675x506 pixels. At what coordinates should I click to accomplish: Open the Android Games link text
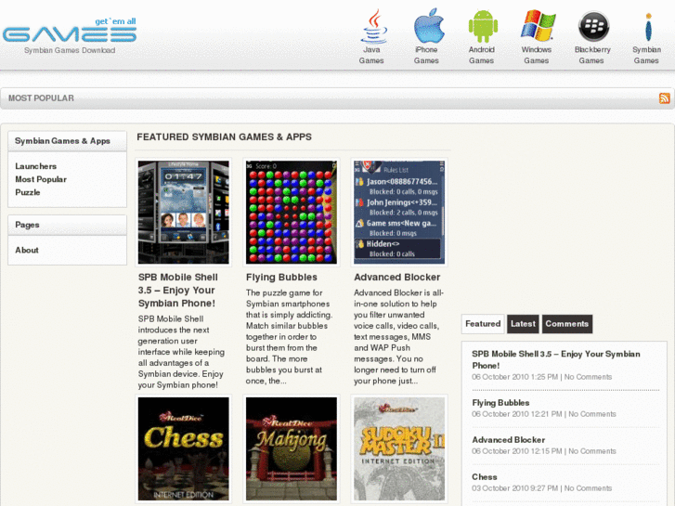[481, 55]
